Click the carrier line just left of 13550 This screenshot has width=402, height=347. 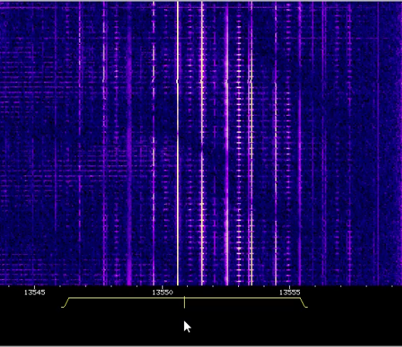(x=154, y=143)
